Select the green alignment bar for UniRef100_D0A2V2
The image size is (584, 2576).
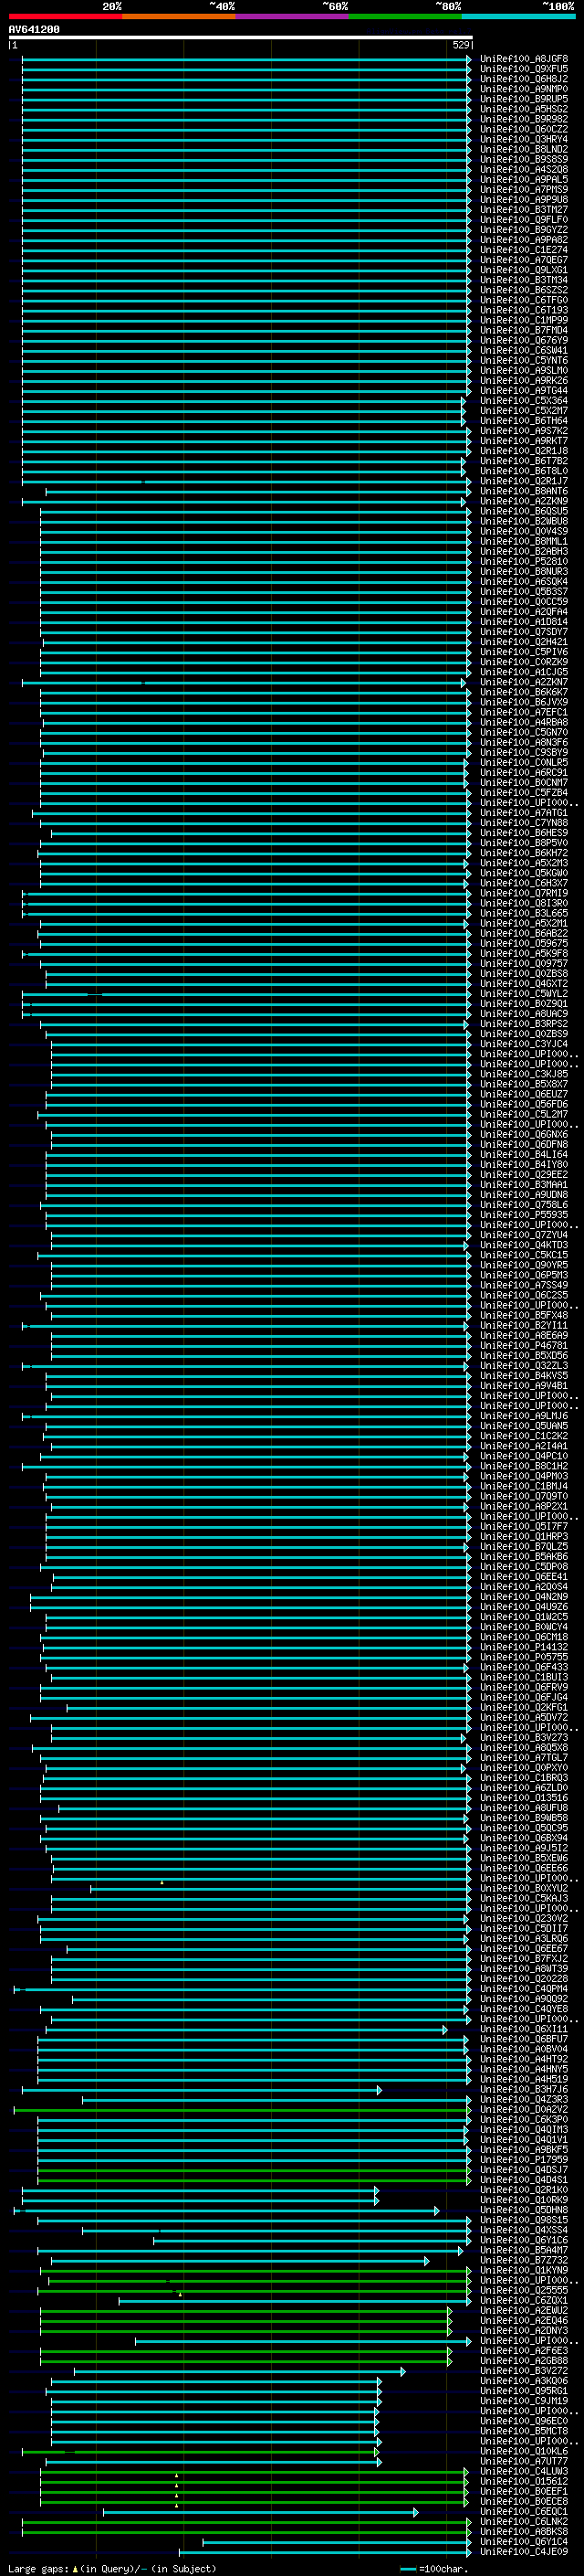click(x=243, y=2110)
